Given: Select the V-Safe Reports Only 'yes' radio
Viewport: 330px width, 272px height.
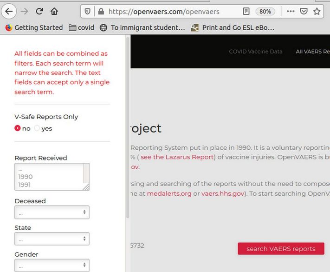Looking at the screenshot, I should [x=37, y=128].
